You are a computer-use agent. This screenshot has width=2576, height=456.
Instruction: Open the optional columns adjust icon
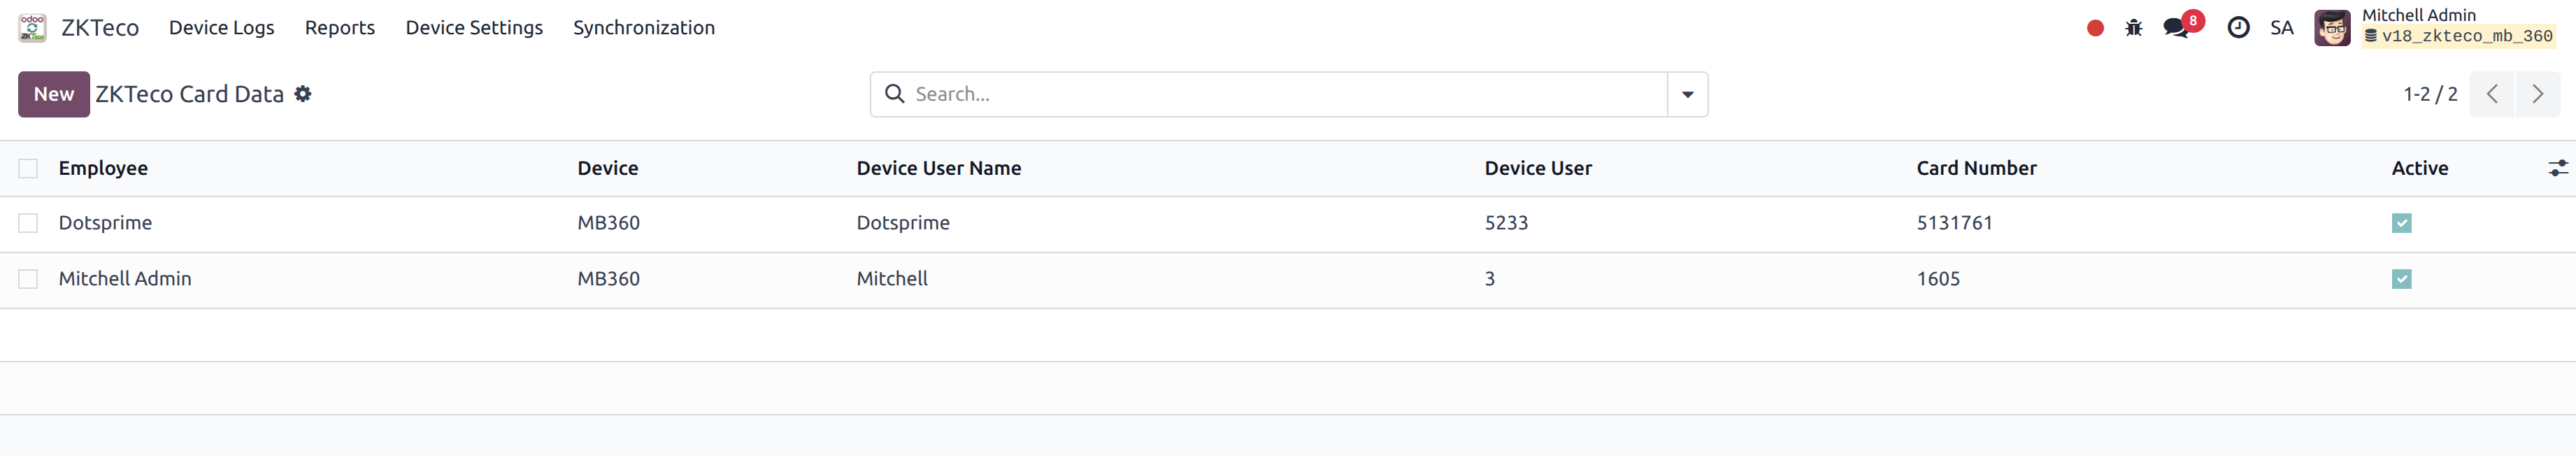(2557, 168)
